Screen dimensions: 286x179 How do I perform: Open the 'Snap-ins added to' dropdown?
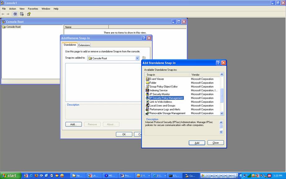coord(137,58)
